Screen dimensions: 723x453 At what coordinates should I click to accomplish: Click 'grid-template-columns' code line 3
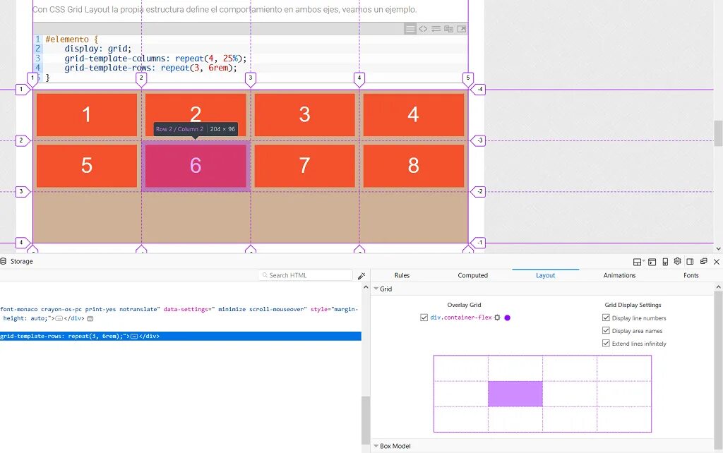tap(155, 59)
